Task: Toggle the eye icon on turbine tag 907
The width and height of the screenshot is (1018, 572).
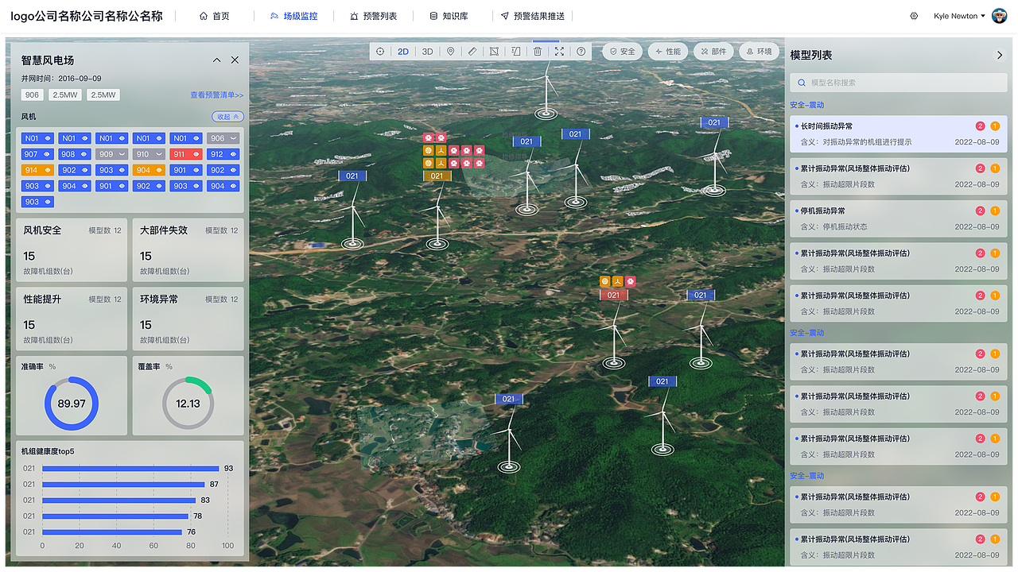Action: [x=46, y=154]
